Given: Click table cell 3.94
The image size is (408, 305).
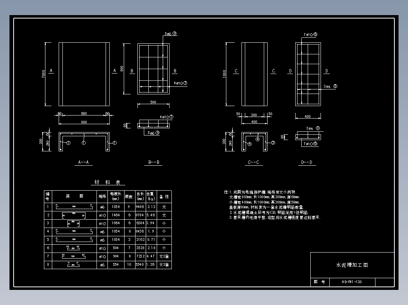Looking at the screenshot, I should click(x=151, y=223).
